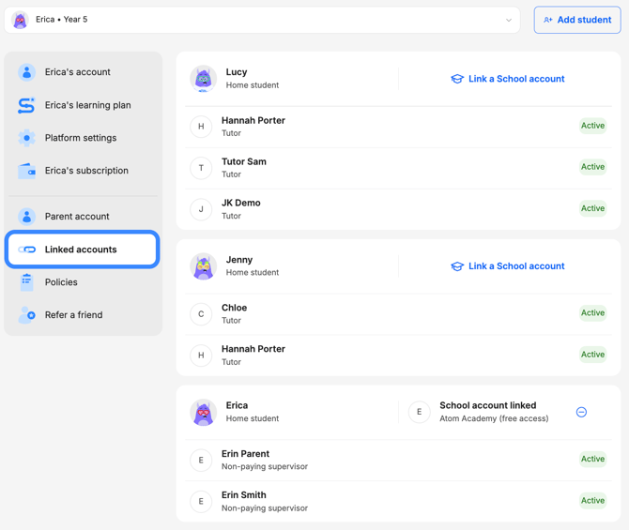Click the subscription wallet icon
The image size is (629, 530).
click(x=27, y=171)
